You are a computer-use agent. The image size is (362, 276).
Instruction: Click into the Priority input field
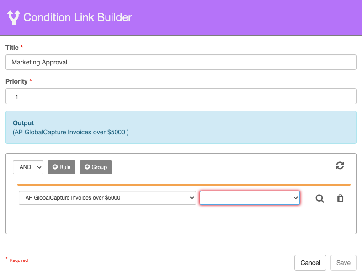[x=181, y=96]
